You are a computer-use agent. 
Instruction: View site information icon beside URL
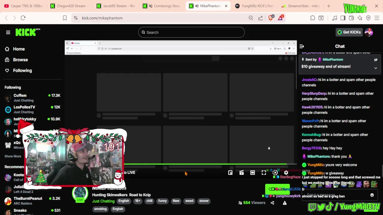click(76, 18)
